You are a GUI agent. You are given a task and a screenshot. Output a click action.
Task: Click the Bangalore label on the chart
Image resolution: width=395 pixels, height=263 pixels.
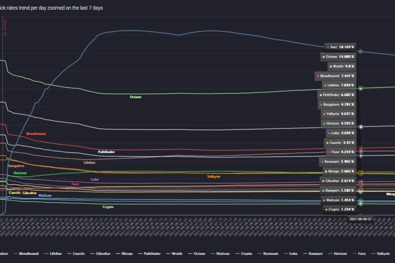point(16,166)
